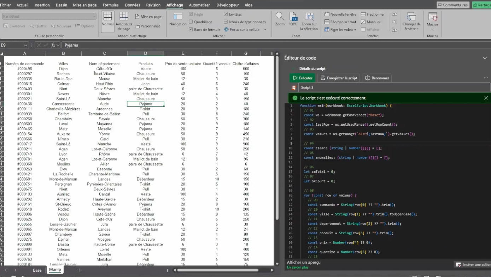Image resolution: width=491 pixels, height=277 pixels.
Task: Select column G header
Action: (x=246, y=53)
